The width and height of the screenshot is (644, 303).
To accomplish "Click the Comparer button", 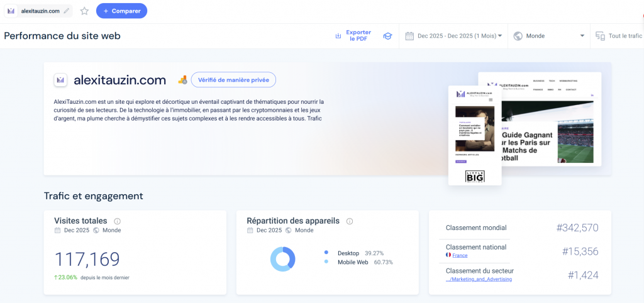I will pos(121,11).
